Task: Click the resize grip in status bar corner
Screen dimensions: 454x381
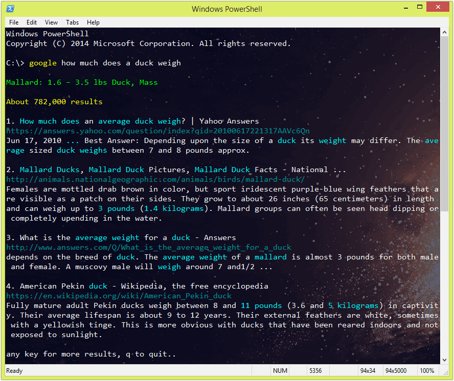Action: (x=446, y=373)
